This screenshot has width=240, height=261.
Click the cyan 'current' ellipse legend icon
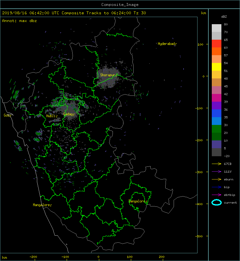click(x=216, y=202)
